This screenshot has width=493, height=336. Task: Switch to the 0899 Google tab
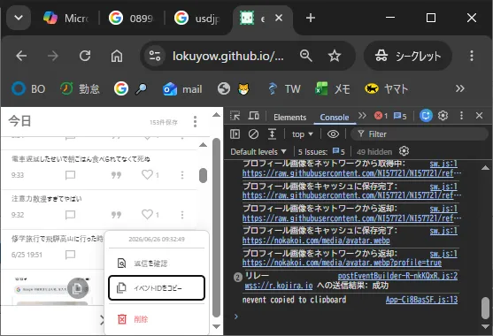tap(131, 18)
